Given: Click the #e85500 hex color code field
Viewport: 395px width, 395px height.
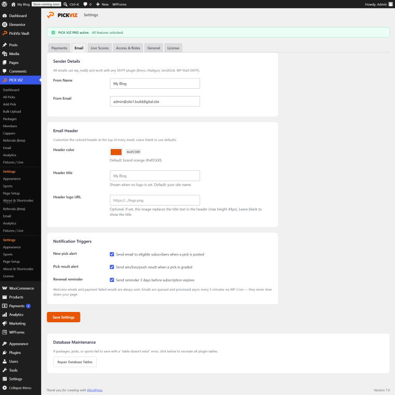Looking at the screenshot, I should coord(133,152).
